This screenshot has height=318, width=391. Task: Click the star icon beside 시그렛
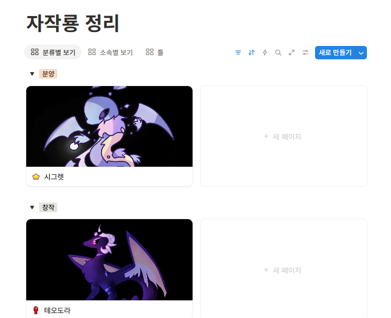pos(36,177)
